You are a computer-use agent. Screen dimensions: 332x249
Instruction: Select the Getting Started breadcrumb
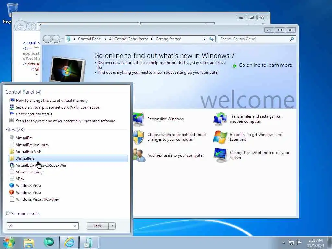(168, 39)
